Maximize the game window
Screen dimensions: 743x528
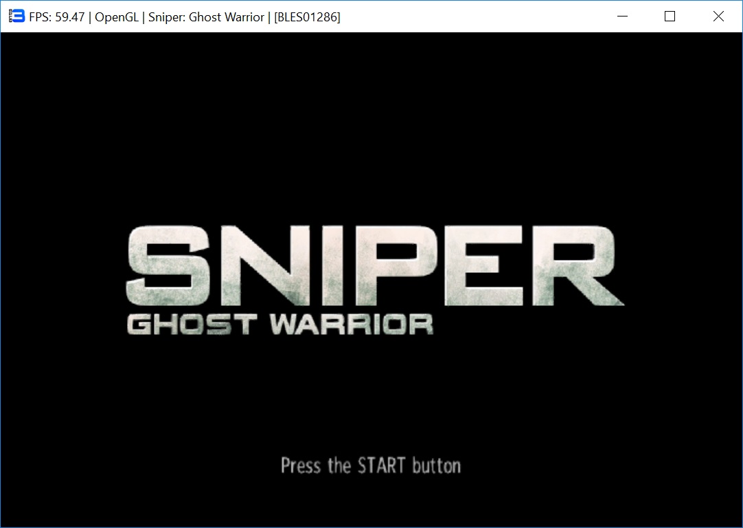[x=670, y=16]
